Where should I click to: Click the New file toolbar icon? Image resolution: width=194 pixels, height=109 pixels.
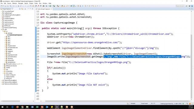pos(2,6)
